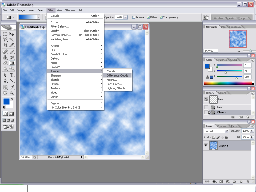256x192 pixels.
Task: Select the Clone Stamp tool
Action: [5, 57]
